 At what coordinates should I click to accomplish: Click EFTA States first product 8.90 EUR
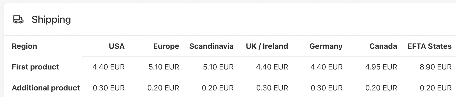click(x=435, y=67)
